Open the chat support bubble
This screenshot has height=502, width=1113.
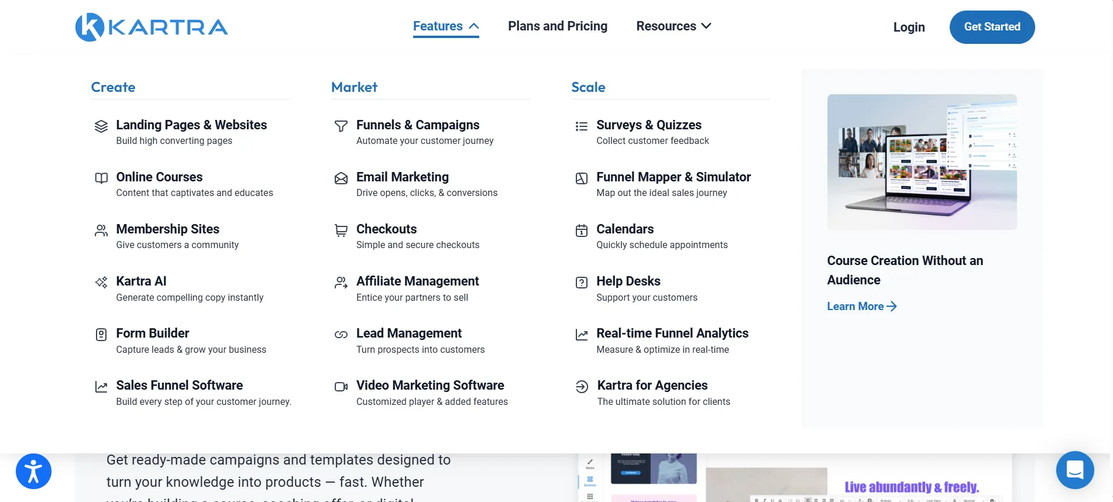point(1075,470)
